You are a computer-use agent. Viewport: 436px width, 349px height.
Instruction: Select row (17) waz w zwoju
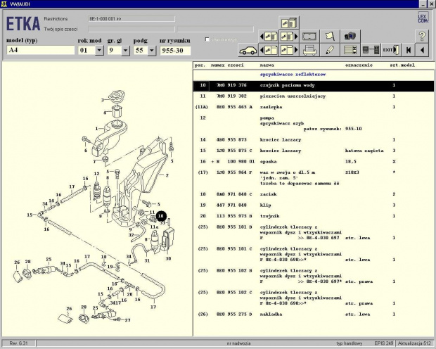(314, 178)
